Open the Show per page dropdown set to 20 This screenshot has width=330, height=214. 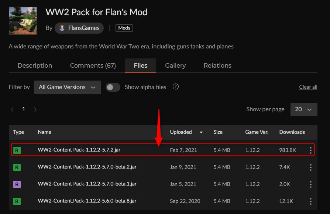[x=304, y=109]
